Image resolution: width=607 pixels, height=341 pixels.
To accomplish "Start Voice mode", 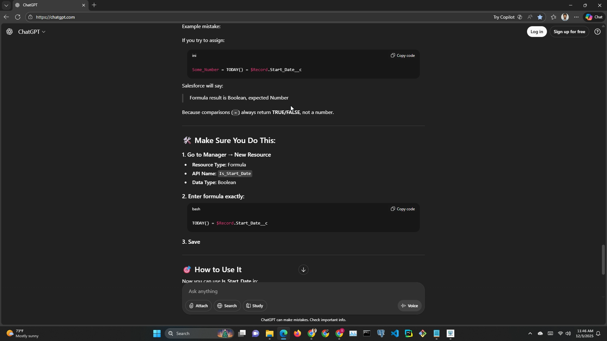I will (409, 306).
